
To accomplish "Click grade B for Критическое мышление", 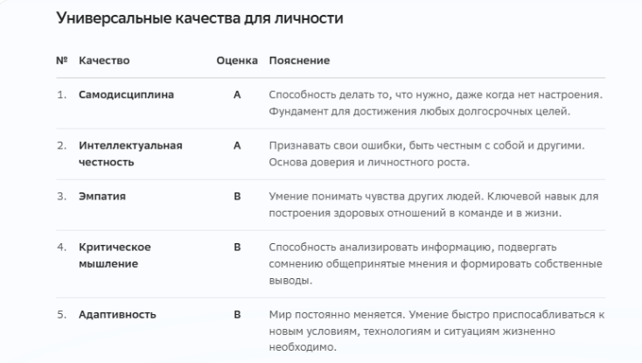I will point(237,248).
